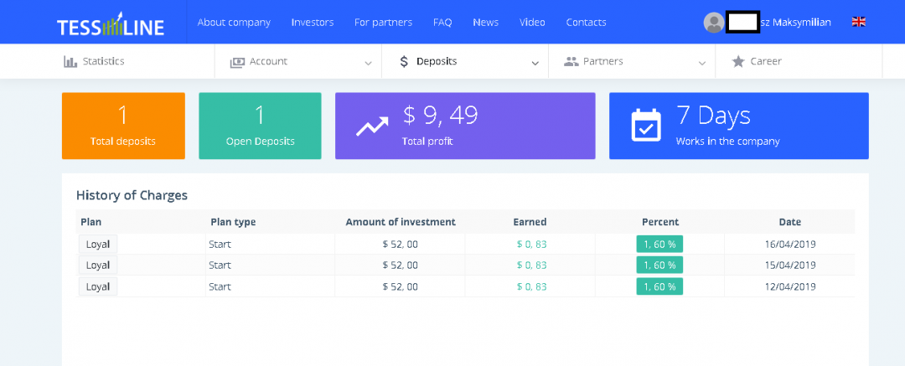Viewport: 905px width, 366px height.
Task: Click the orange Total deposits card
Action: coord(123,126)
